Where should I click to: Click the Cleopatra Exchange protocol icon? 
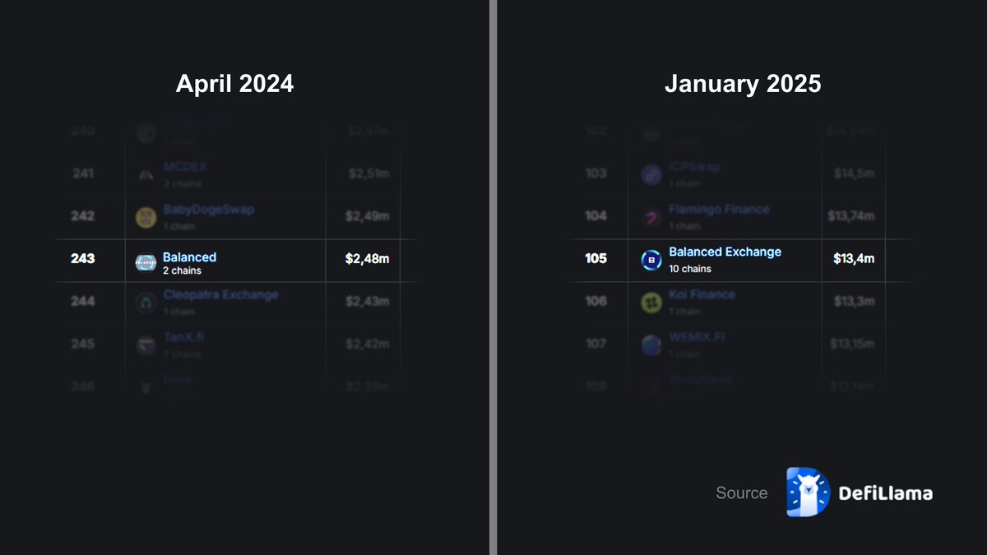pyautogui.click(x=146, y=303)
